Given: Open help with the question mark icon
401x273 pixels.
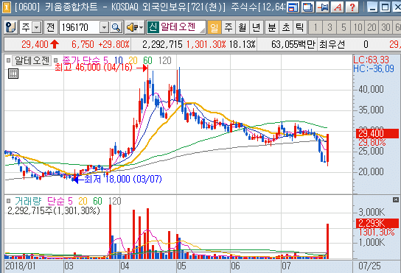Looking at the screenshot, I should pyautogui.click(x=352, y=7).
